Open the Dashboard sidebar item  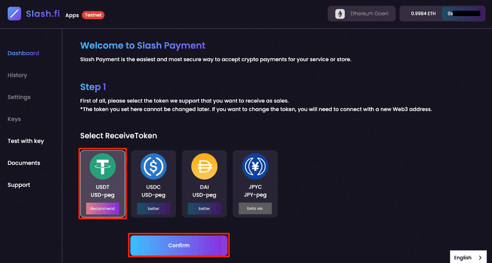[x=23, y=53]
